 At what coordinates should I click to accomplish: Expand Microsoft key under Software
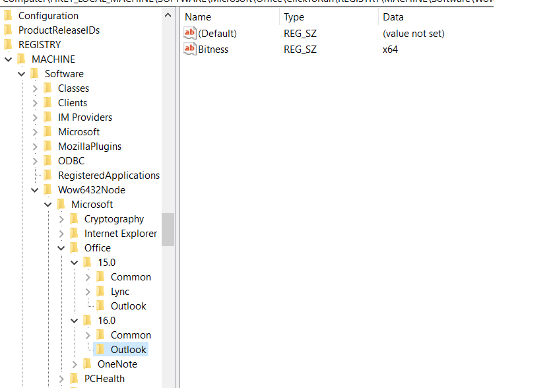(x=35, y=132)
